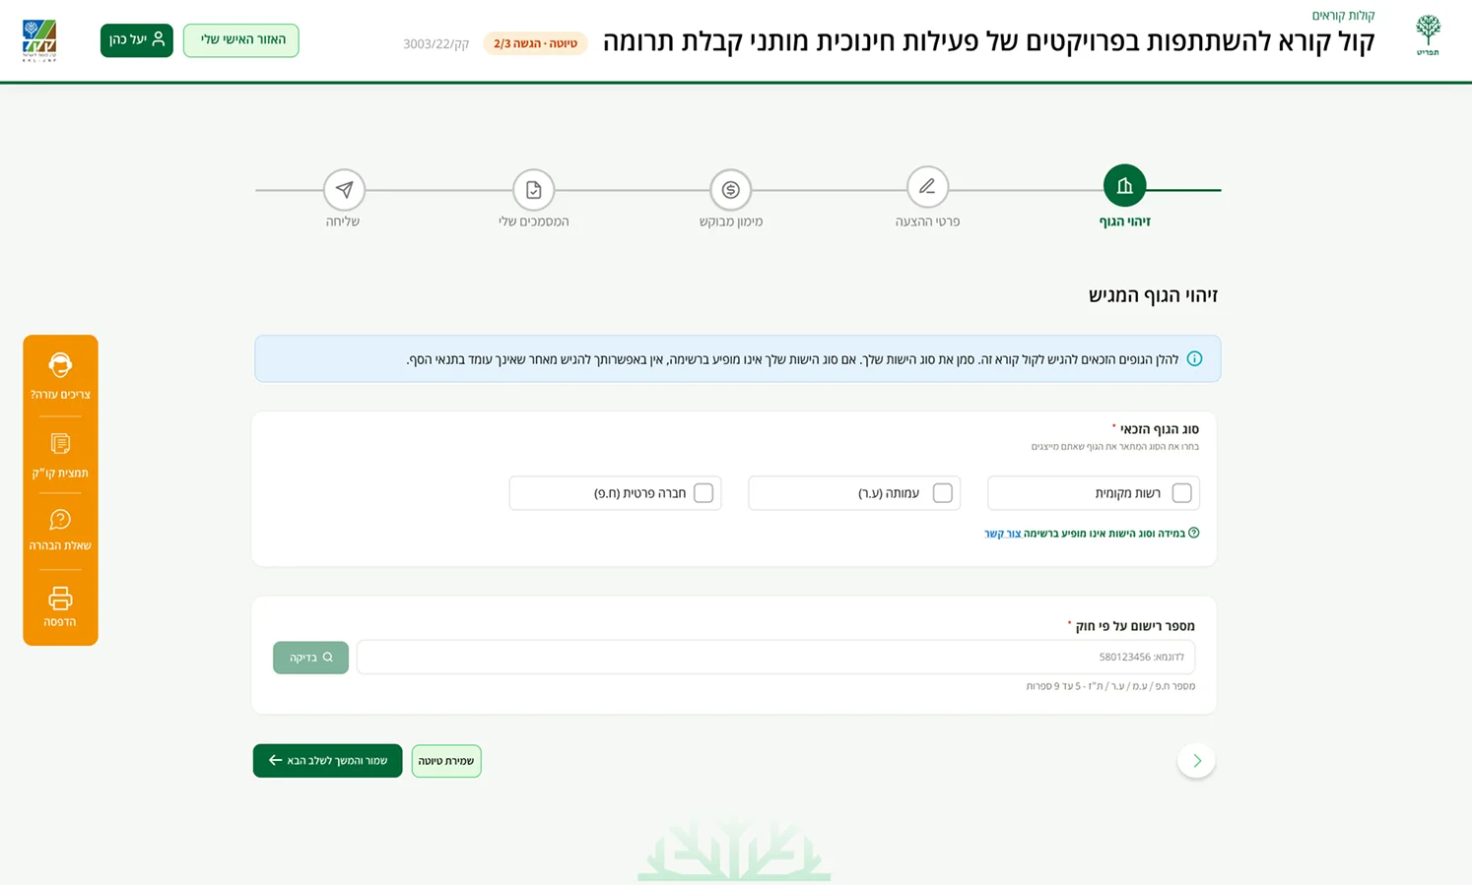Click the KKL logo in header
This screenshot has height=885, width=1473.
pos(39,40)
